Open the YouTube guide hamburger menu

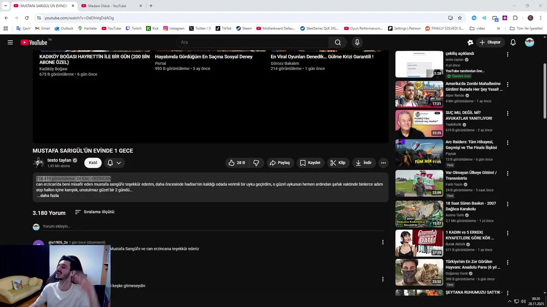10,42
